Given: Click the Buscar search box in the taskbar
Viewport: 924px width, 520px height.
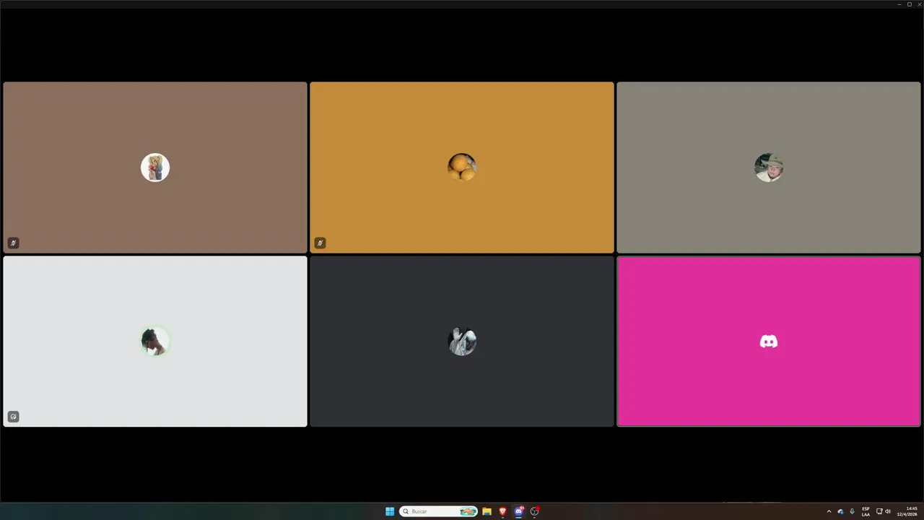Looking at the screenshot, I should (438, 511).
